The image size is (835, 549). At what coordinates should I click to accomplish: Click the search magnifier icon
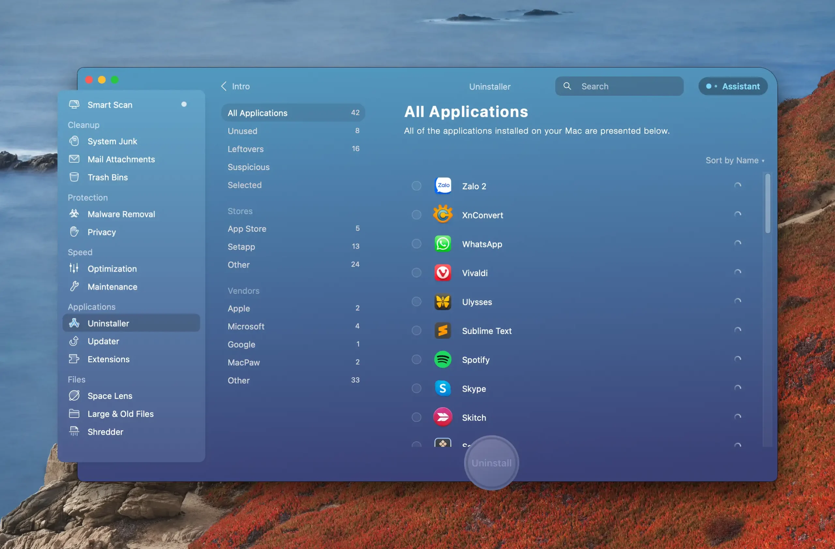(567, 86)
